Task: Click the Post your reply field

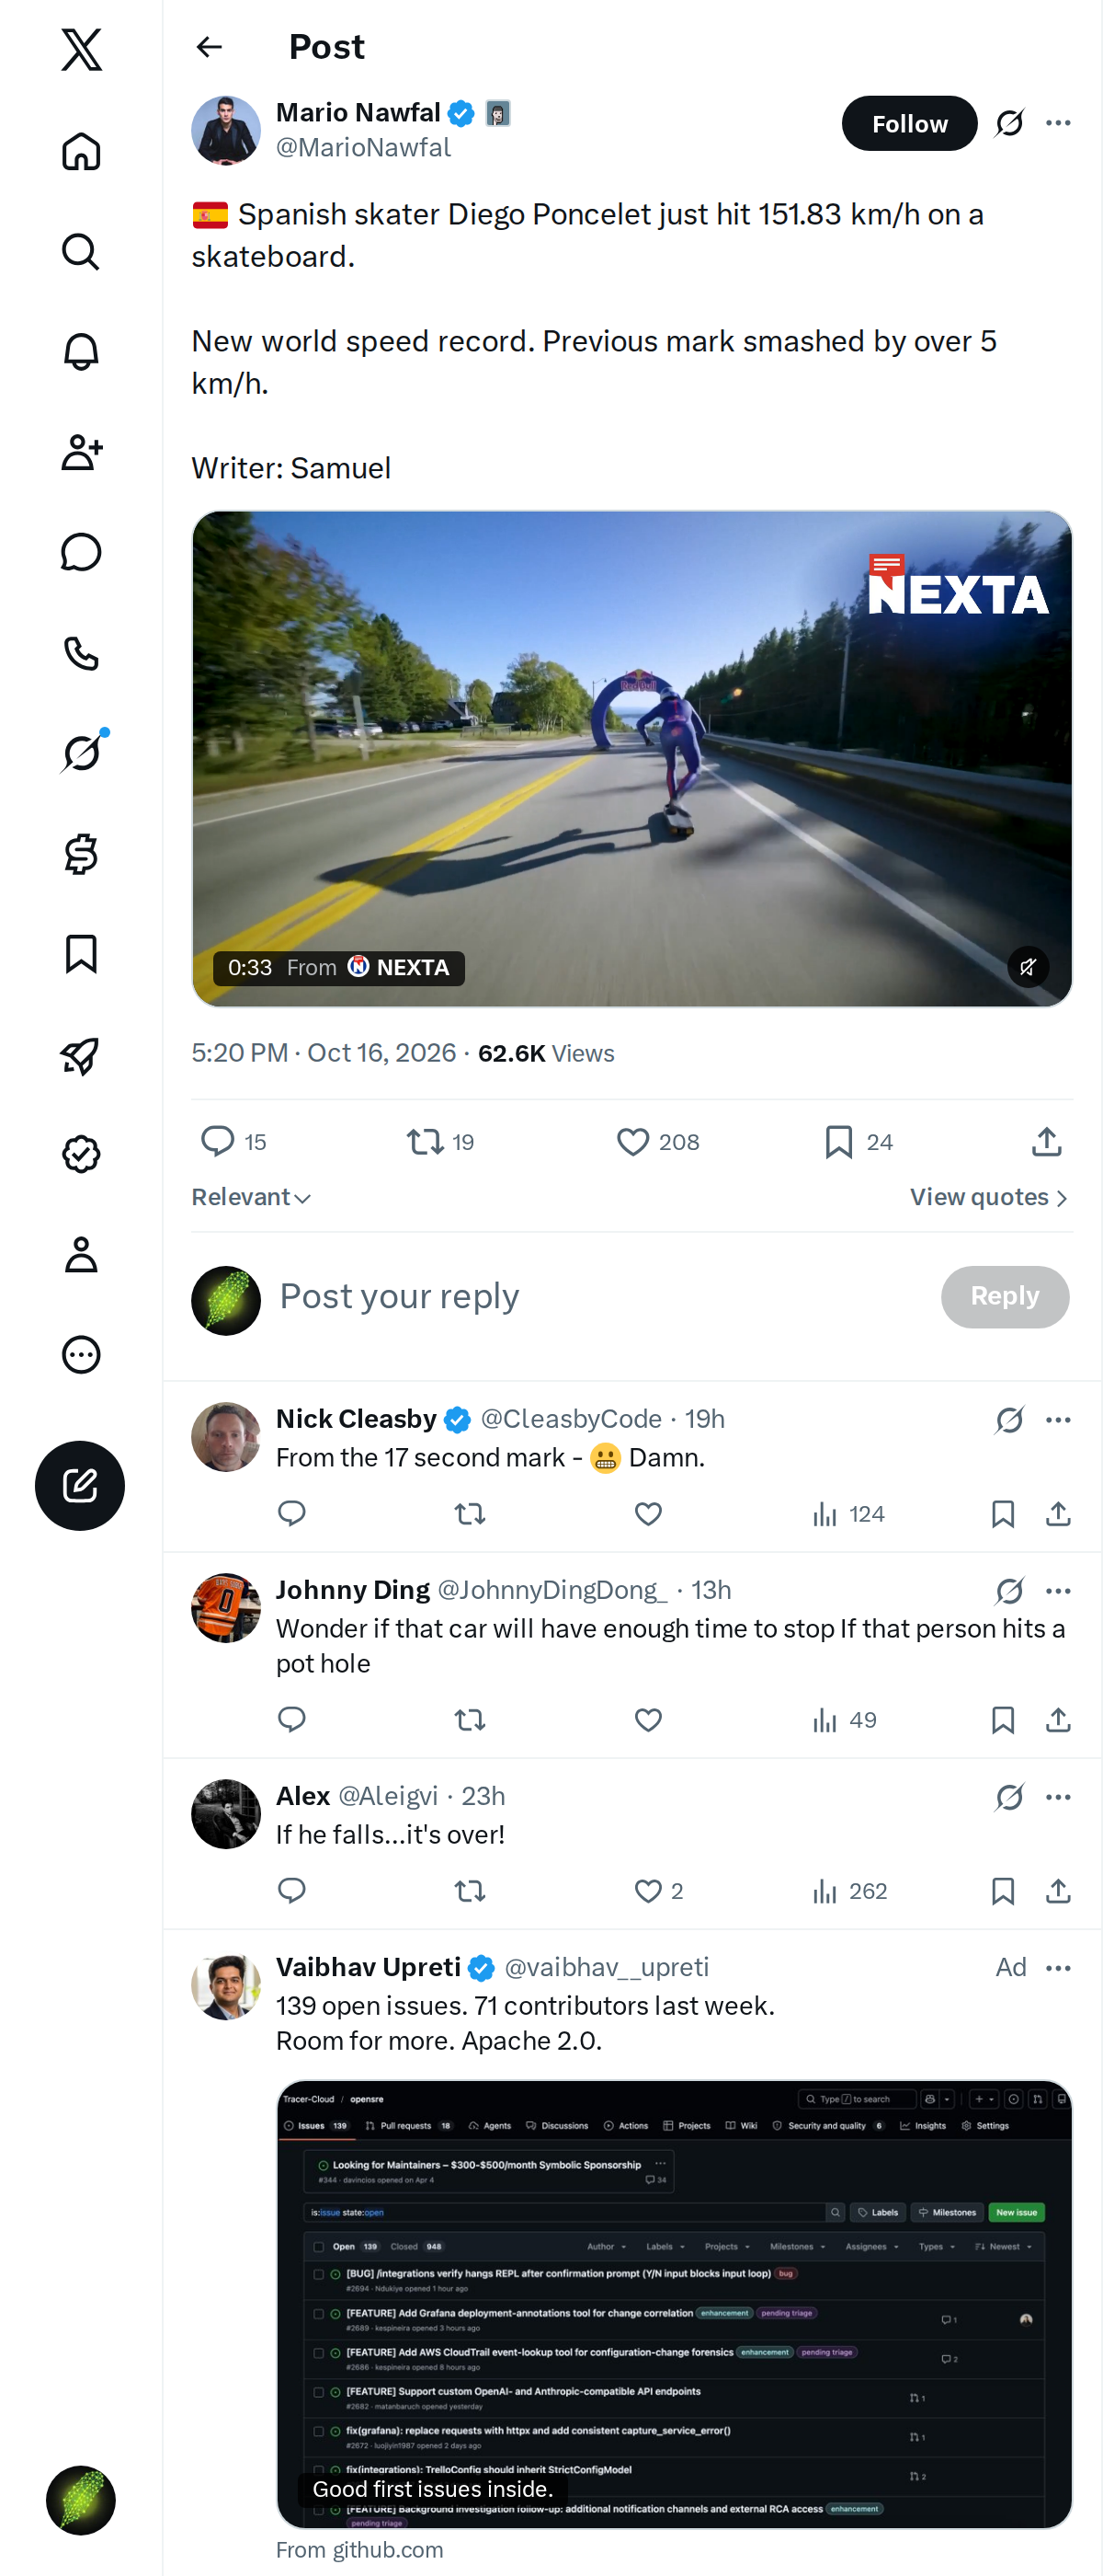Action: coord(599,1296)
